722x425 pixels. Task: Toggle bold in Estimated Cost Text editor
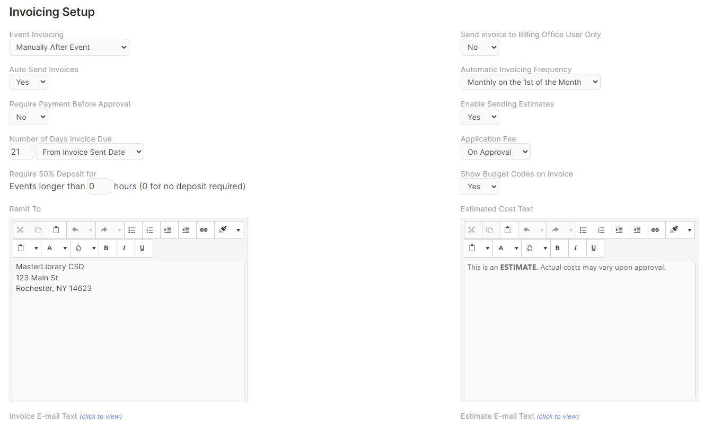pos(558,248)
